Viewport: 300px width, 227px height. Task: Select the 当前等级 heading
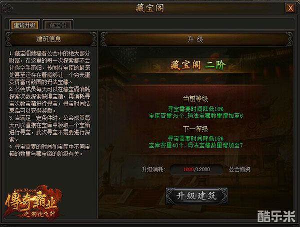coord(195,99)
